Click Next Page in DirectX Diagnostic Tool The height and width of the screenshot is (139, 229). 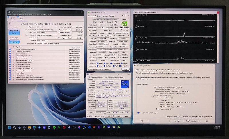177,121
